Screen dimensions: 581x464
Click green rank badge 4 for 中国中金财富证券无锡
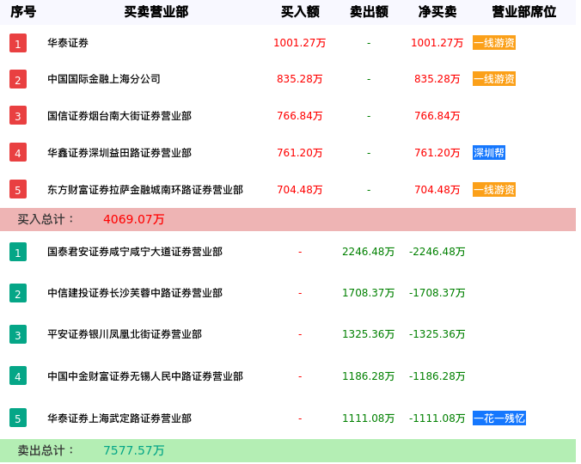tap(18, 375)
